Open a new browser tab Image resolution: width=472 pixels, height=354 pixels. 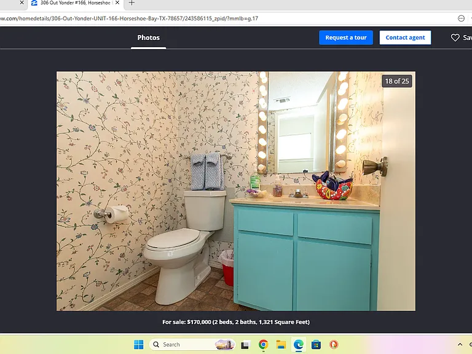[x=132, y=2]
